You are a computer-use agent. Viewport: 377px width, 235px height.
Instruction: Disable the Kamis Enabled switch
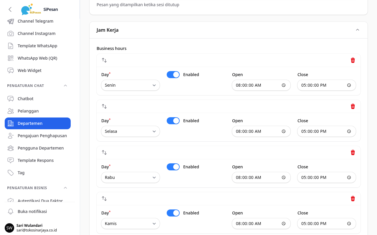coord(173,213)
